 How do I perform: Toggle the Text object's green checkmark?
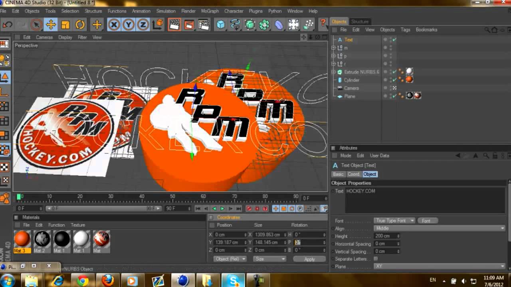click(394, 40)
